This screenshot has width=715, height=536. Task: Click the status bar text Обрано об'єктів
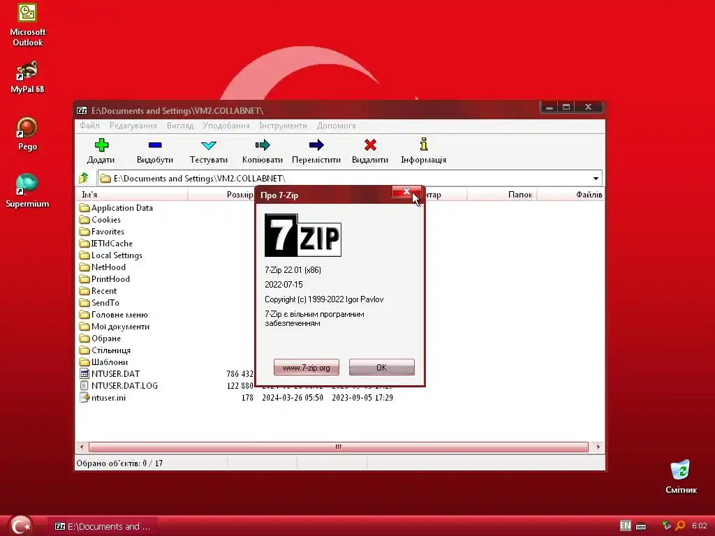tap(119, 463)
